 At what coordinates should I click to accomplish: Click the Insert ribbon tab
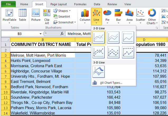pos(39,4)
